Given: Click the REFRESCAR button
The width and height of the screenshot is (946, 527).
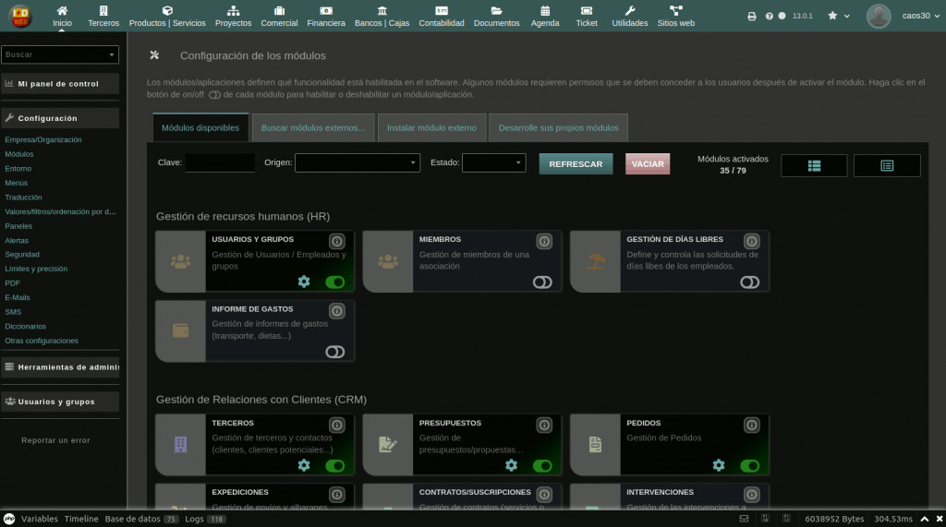Looking at the screenshot, I should [x=576, y=164].
